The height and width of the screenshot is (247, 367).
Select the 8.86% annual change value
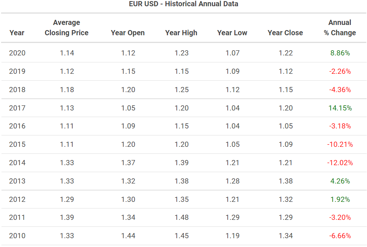click(x=340, y=53)
